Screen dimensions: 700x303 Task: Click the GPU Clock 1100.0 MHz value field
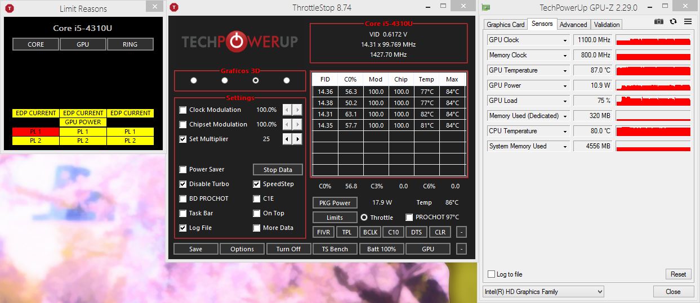click(592, 40)
